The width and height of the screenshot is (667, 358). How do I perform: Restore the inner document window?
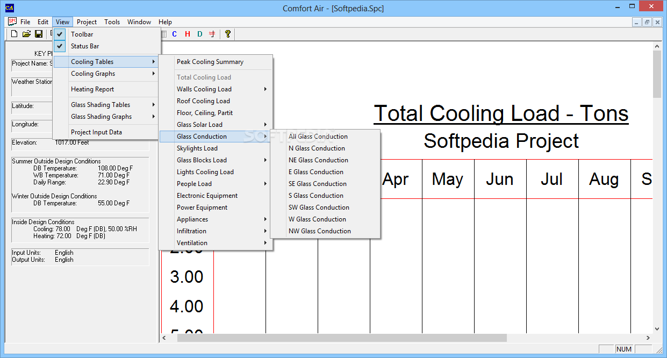647,22
